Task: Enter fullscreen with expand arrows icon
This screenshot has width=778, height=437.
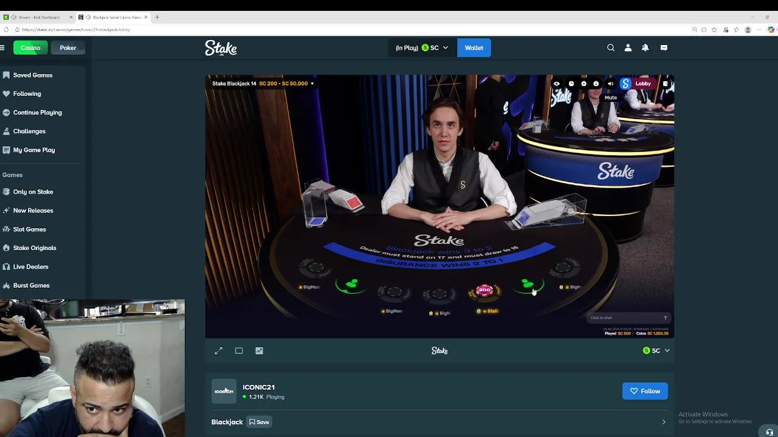Action: coord(219,351)
